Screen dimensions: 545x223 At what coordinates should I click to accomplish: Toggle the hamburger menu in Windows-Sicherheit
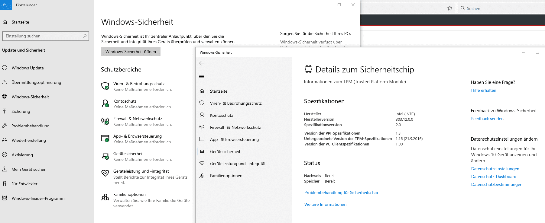point(202,77)
